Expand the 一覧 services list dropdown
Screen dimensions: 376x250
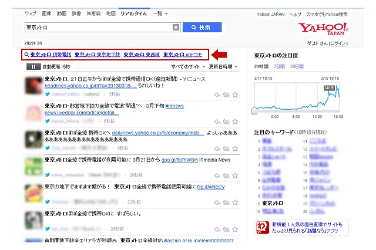(160, 13)
